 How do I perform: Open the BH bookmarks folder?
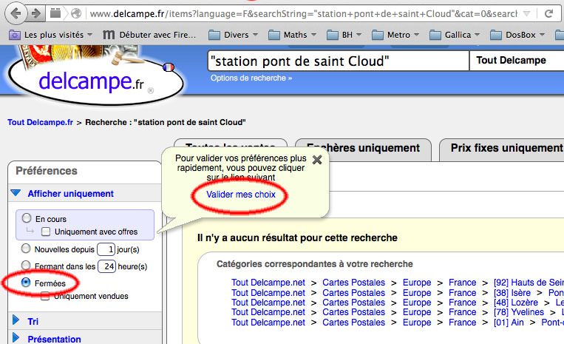[344, 35]
